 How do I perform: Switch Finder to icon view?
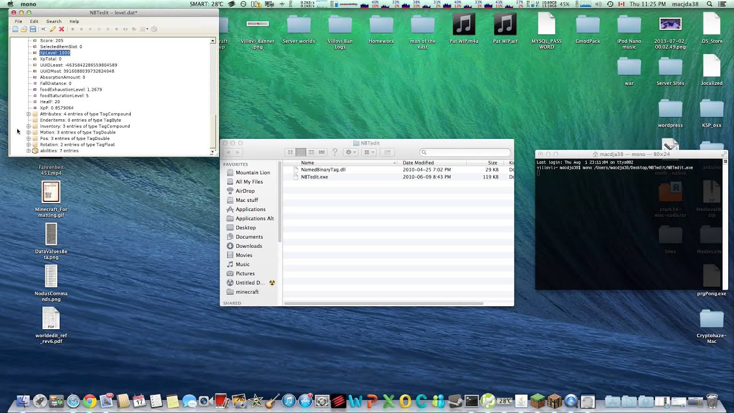[290, 152]
